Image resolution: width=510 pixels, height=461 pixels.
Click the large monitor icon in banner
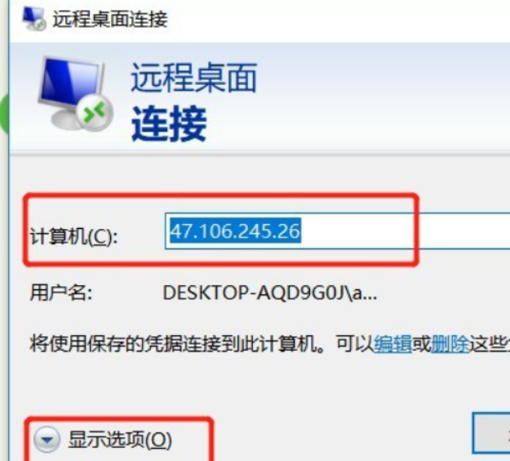(x=75, y=94)
